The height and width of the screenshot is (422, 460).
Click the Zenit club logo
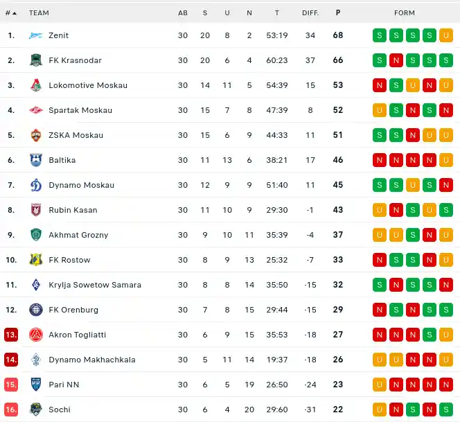pos(36,35)
